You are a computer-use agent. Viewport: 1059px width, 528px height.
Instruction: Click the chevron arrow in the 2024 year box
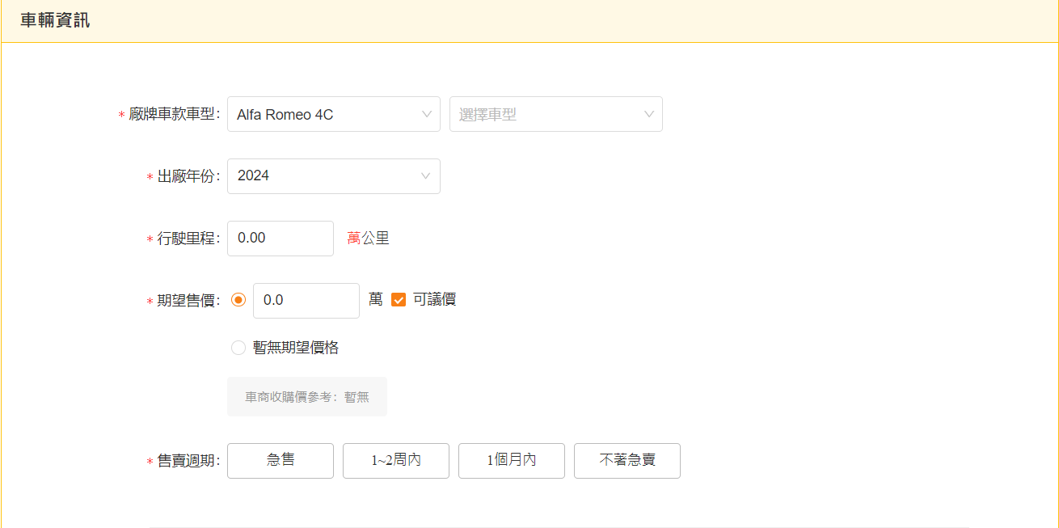pyautogui.click(x=426, y=176)
